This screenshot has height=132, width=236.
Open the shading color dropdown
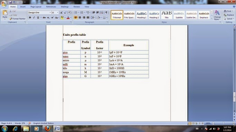point(101,18)
